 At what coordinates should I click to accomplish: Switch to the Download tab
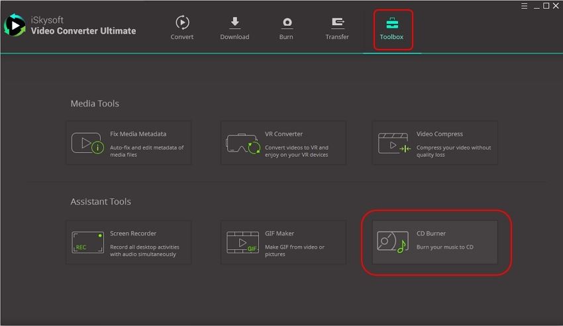click(234, 29)
